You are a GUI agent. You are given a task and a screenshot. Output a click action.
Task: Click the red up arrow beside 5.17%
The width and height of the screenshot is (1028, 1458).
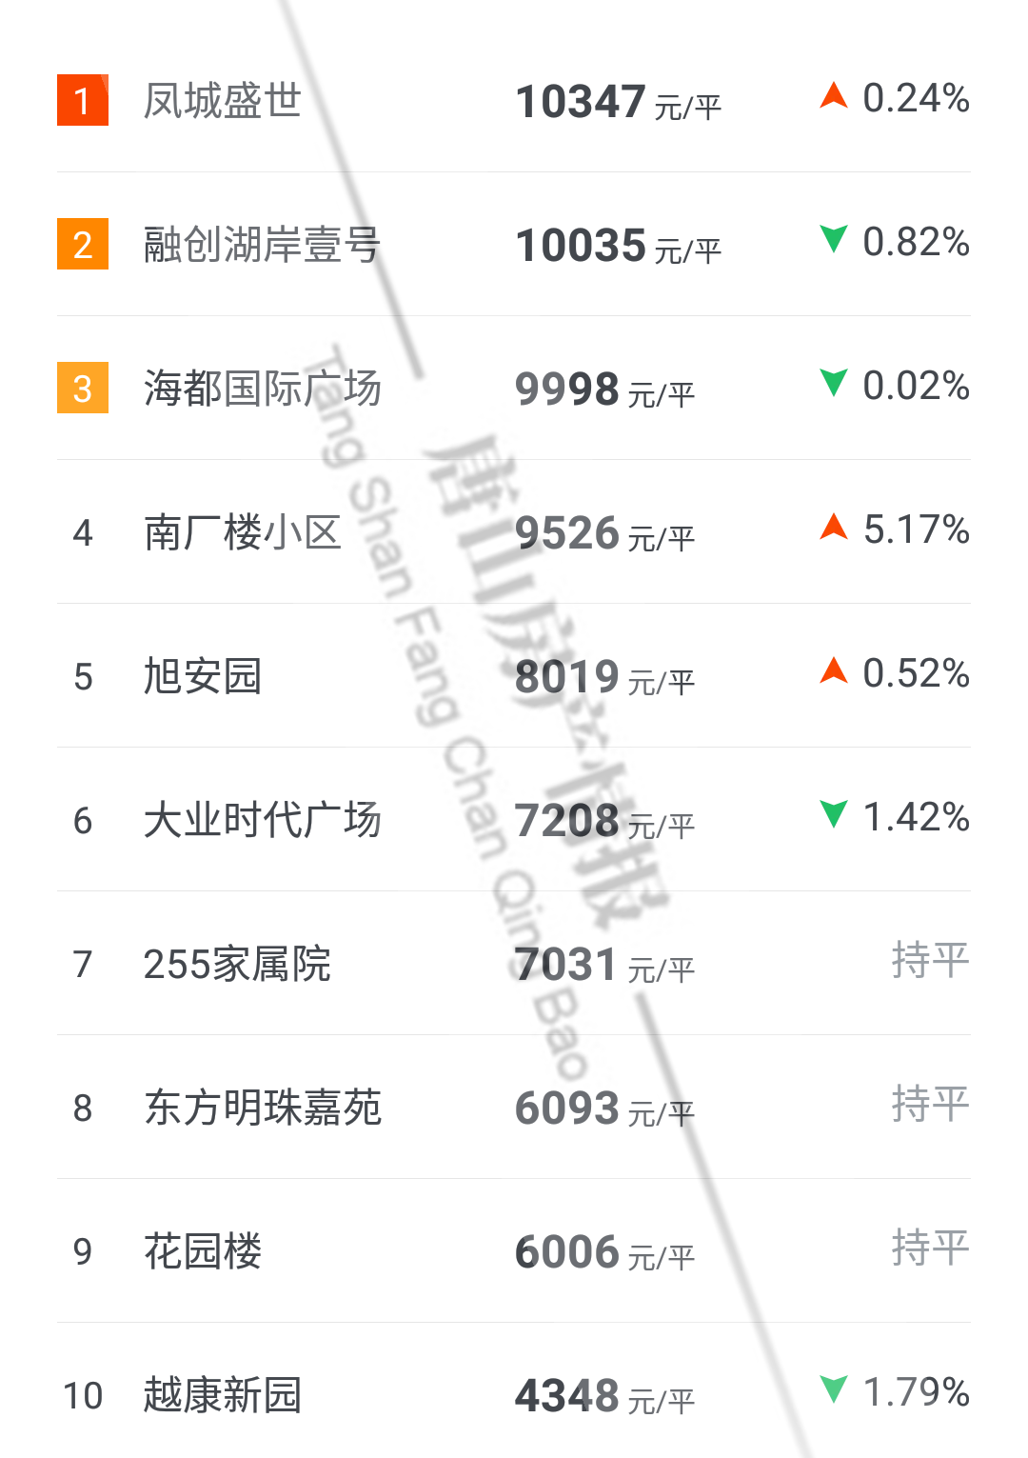click(834, 527)
